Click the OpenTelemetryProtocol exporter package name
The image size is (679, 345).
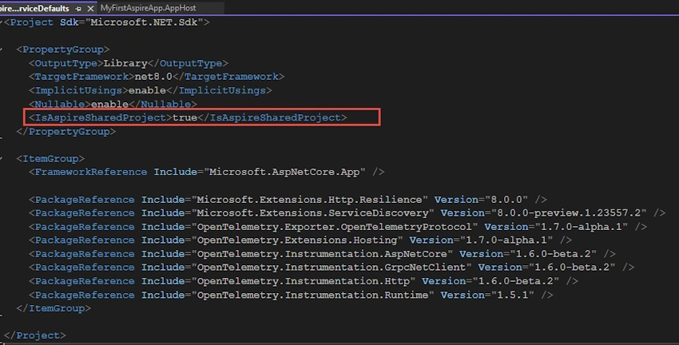click(x=334, y=227)
